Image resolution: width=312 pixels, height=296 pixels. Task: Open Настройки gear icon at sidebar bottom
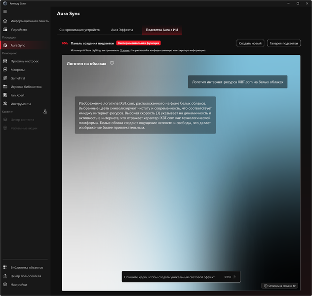point(5,285)
